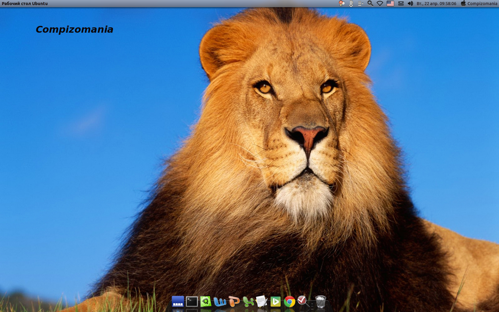Launch Google Chrome from the dock
This screenshot has width=499, height=312.
[289, 302]
